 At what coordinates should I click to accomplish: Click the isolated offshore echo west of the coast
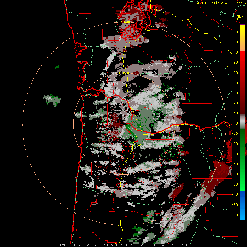pyautogui.click(x=52, y=100)
